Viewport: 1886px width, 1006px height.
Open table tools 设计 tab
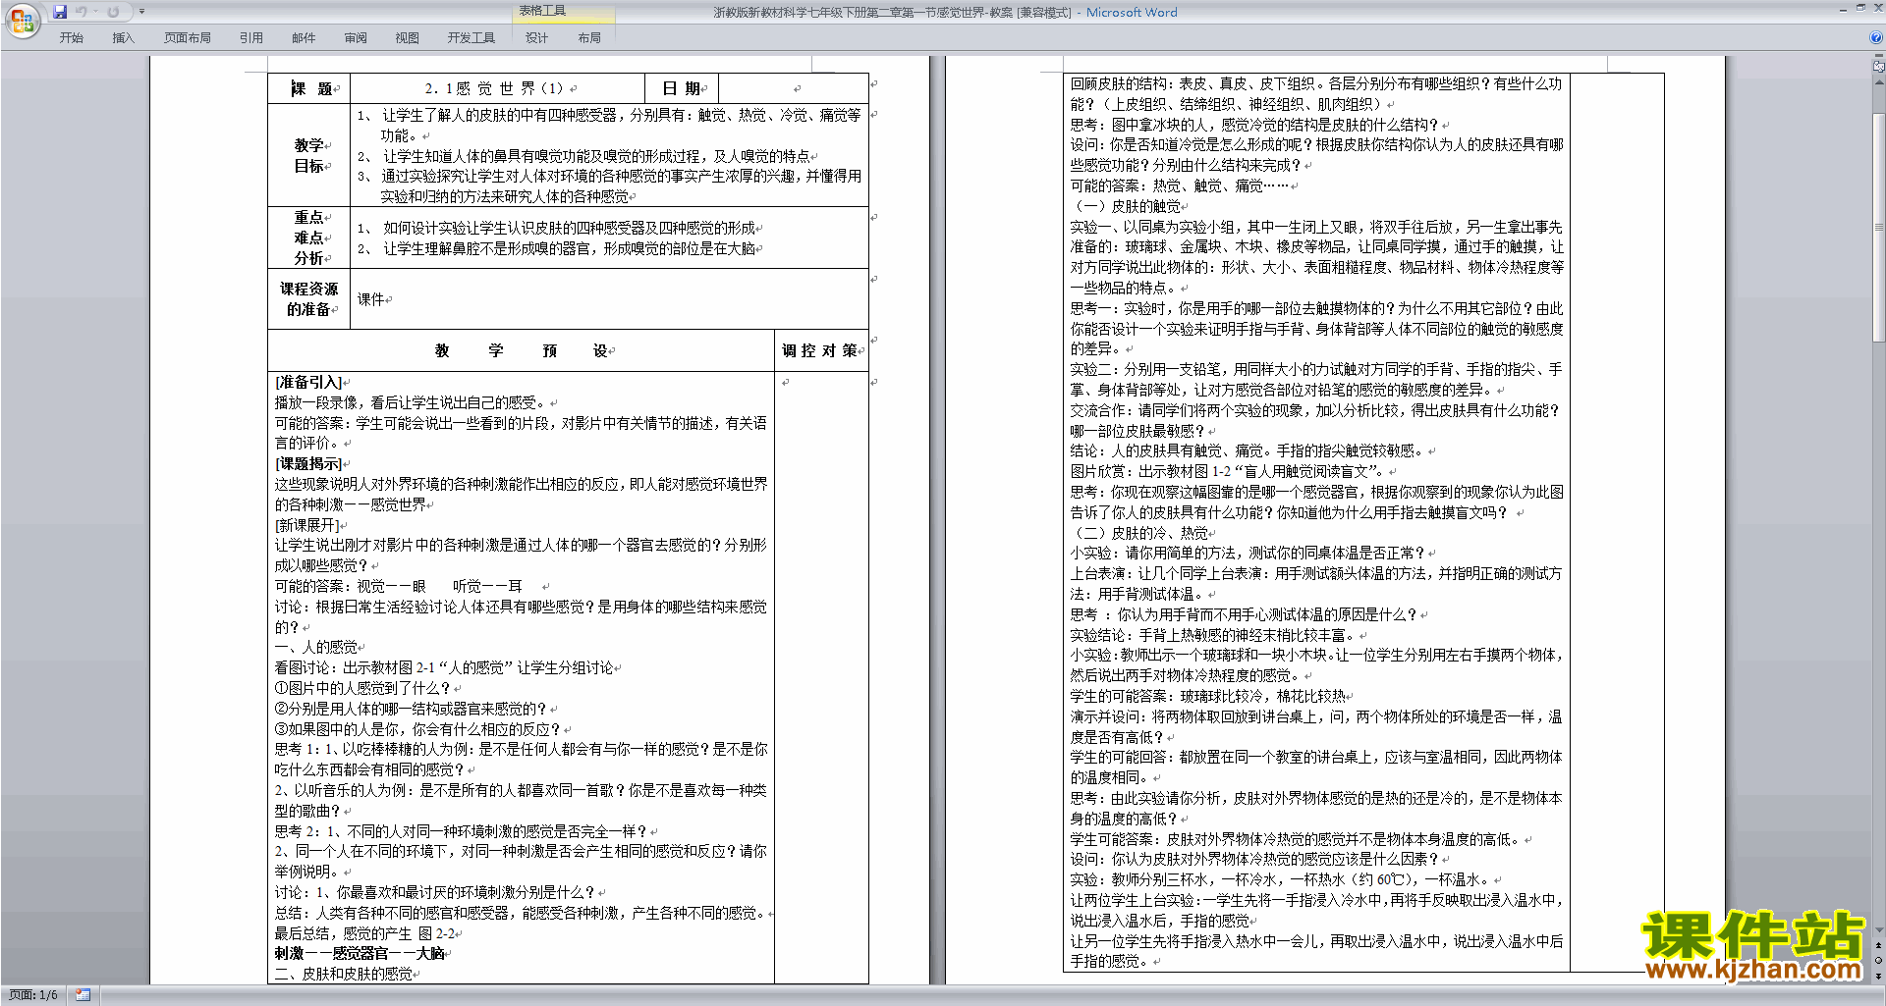[536, 38]
